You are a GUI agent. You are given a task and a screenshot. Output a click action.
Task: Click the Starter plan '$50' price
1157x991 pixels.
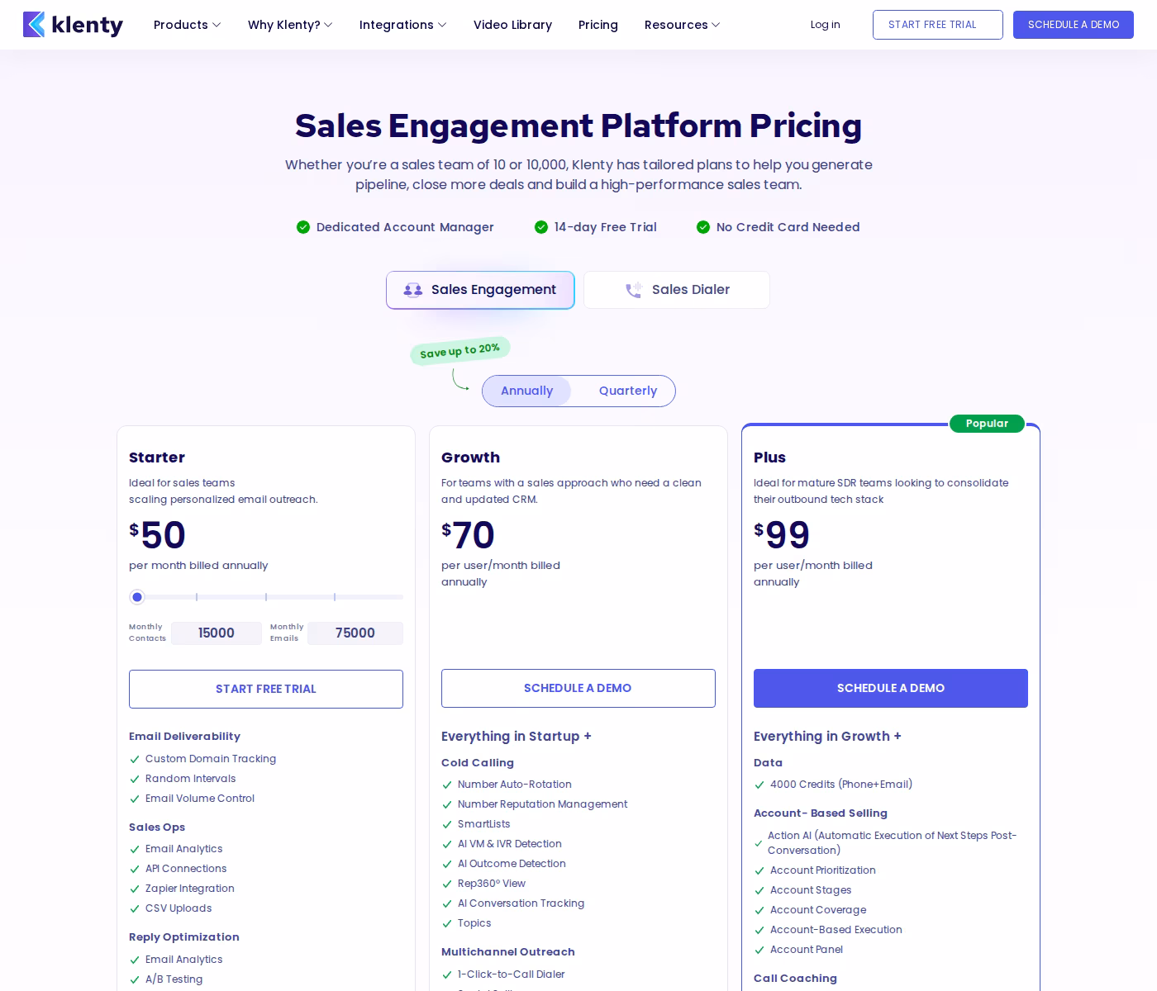157,535
